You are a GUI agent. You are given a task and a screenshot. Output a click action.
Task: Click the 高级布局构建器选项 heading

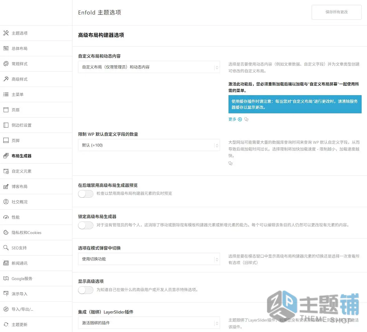tap(101, 35)
